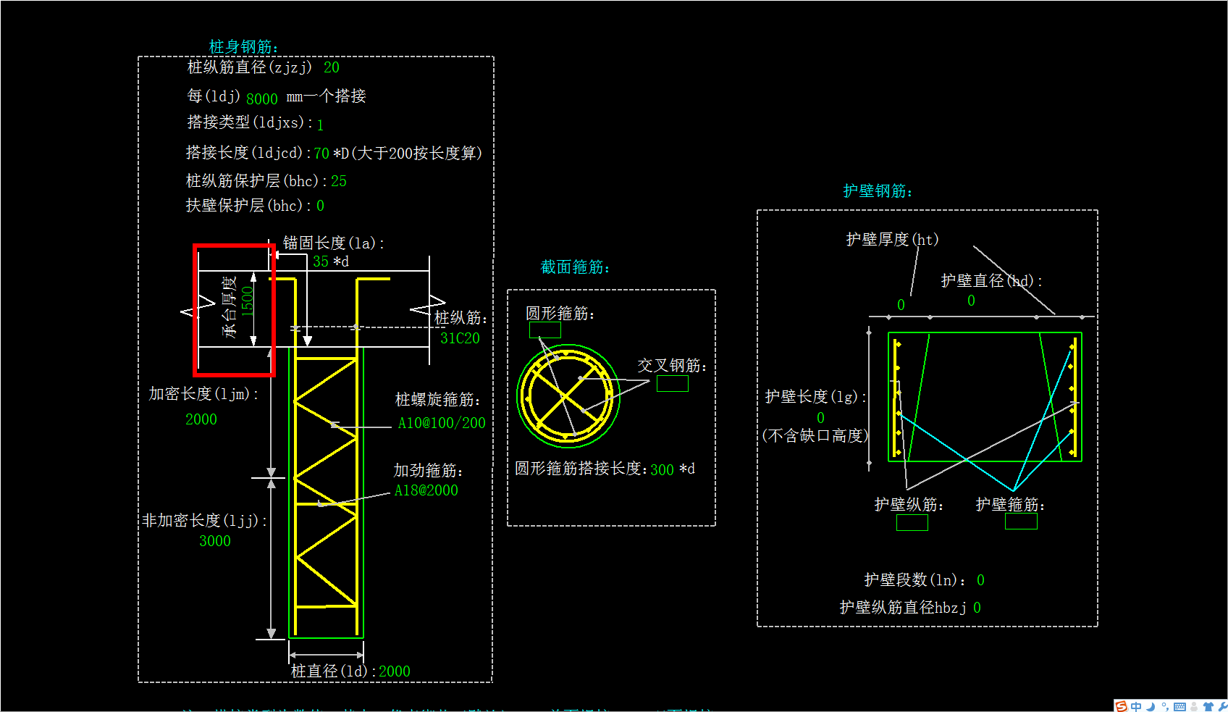Edit pile rebar cover value 25

[x=339, y=181]
